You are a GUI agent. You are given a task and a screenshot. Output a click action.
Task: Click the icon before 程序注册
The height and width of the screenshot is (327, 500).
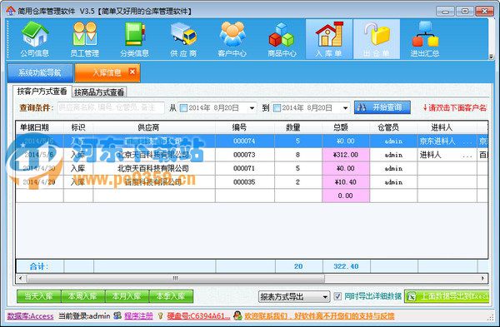[117, 315]
